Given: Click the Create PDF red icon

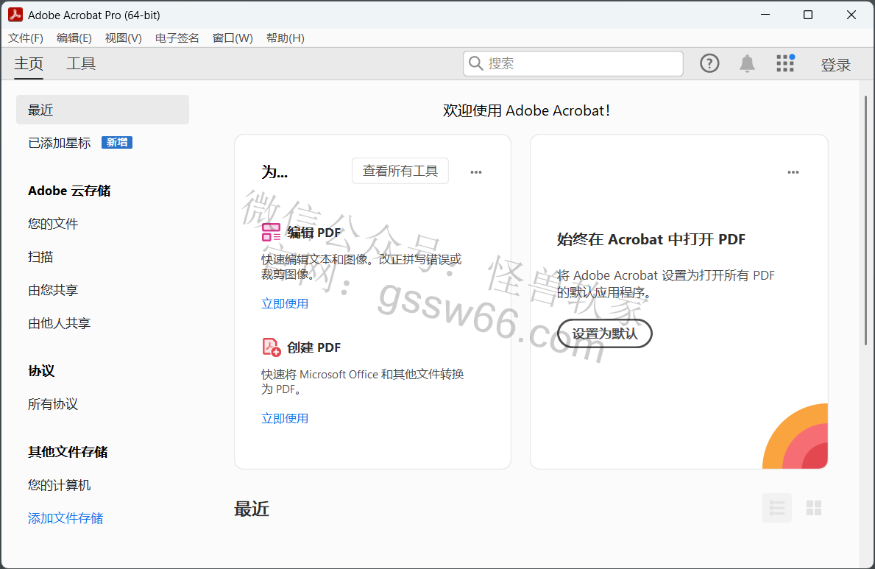Looking at the screenshot, I should pos(272,347).
